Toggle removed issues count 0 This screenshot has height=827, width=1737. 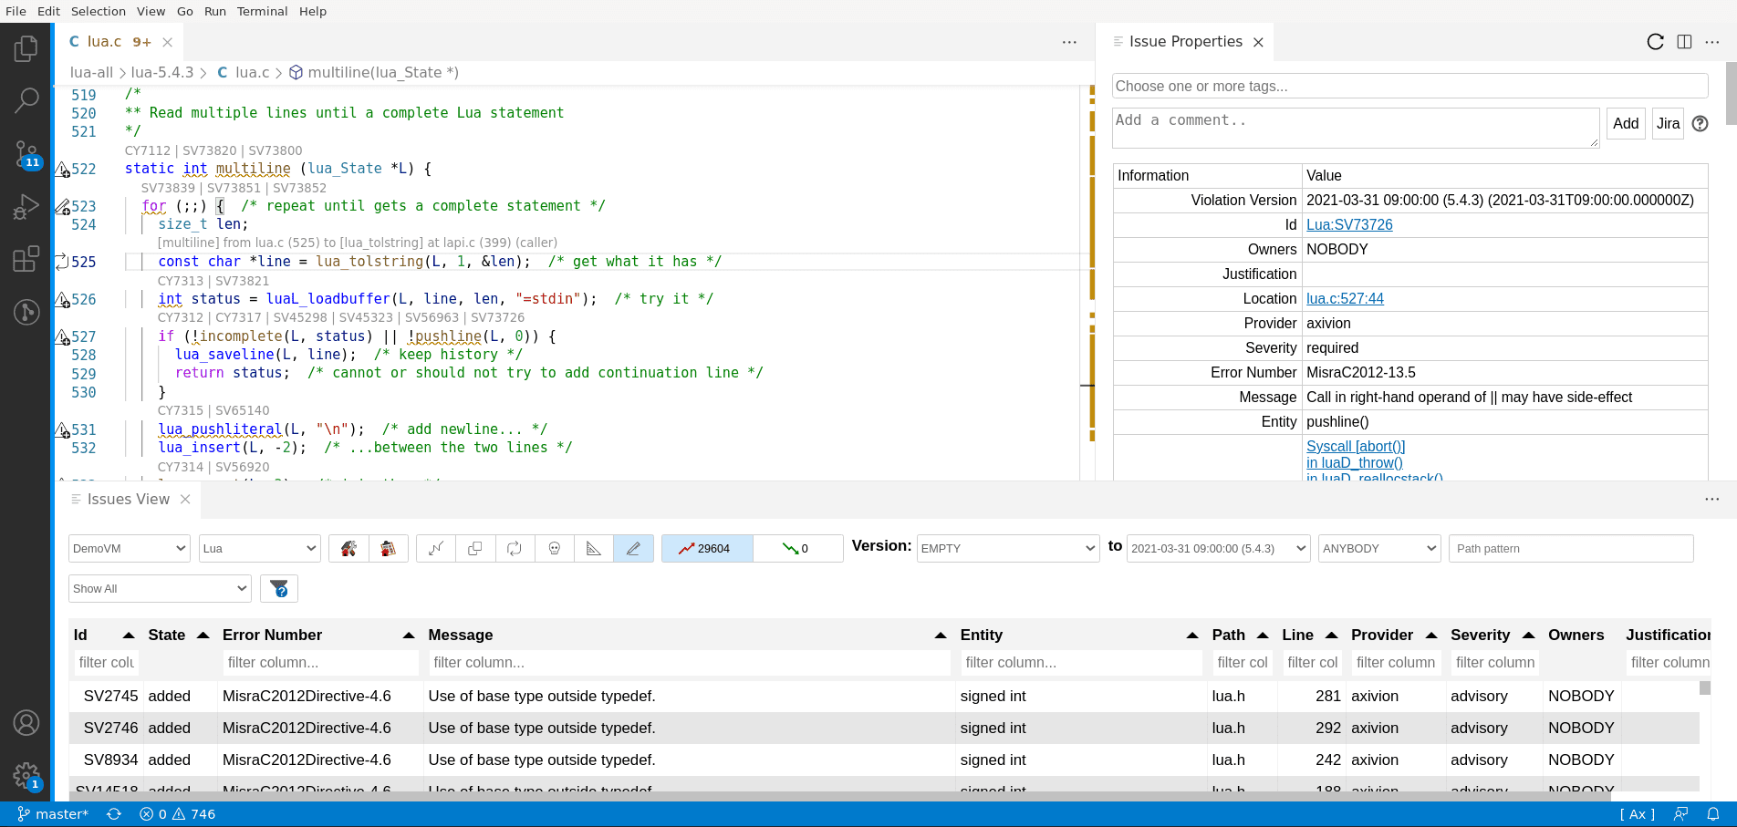[797, 548]
